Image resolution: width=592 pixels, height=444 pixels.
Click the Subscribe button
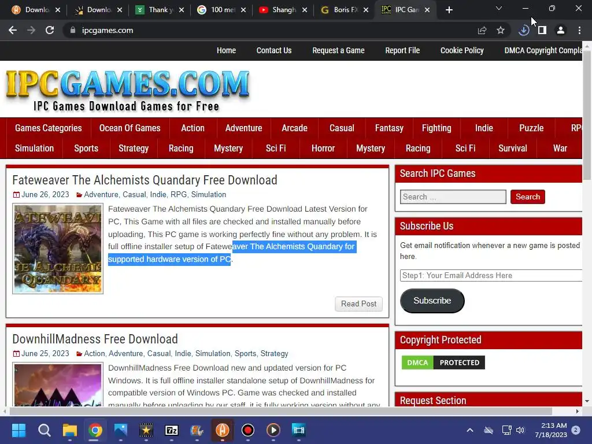click(432, 301)
